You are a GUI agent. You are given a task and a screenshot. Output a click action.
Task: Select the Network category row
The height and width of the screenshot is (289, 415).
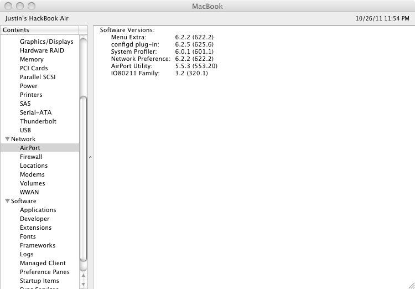coord(40,139)
